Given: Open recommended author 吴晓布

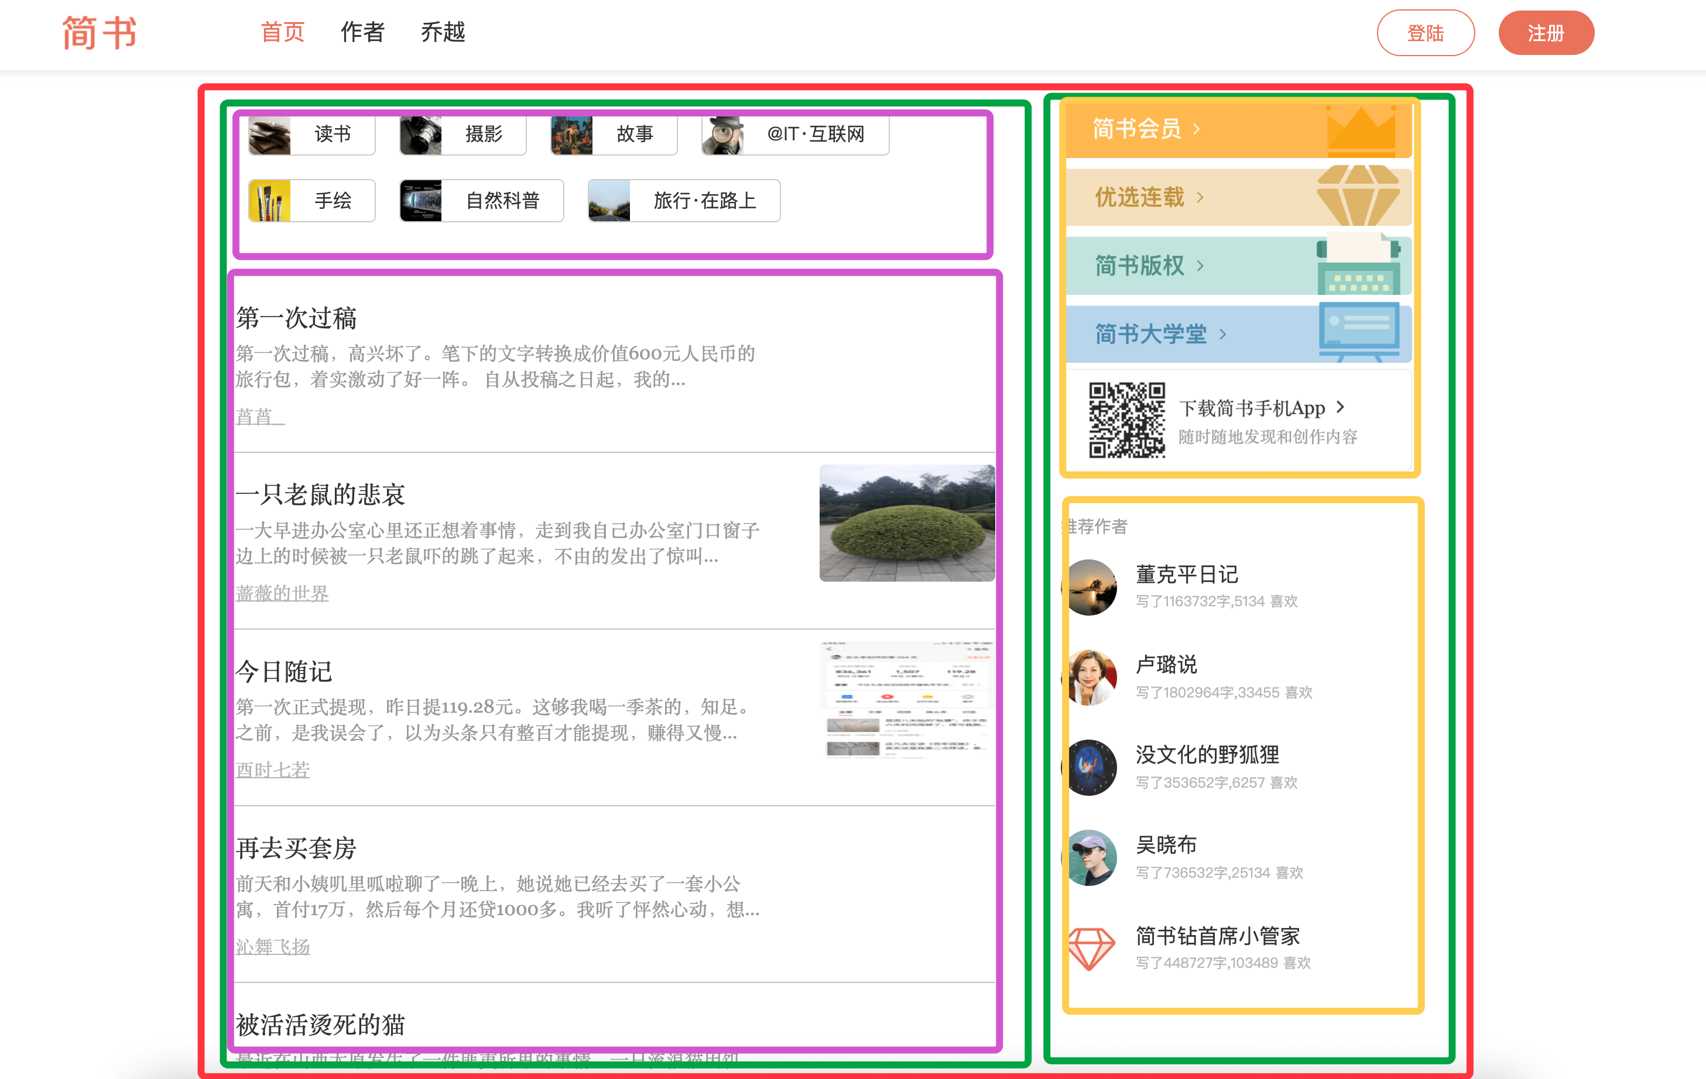Looking at the screenshot, I should 1166,844.
